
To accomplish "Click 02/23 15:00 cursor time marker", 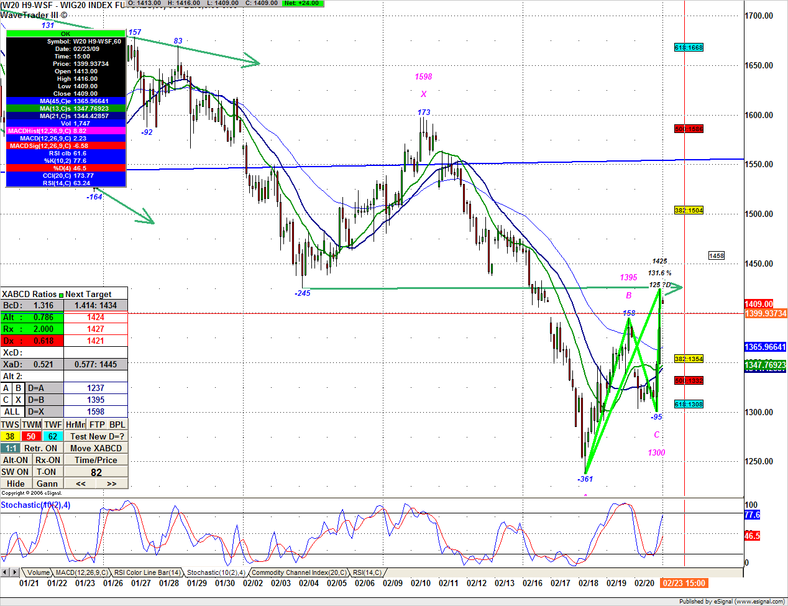I will (684, 583).
